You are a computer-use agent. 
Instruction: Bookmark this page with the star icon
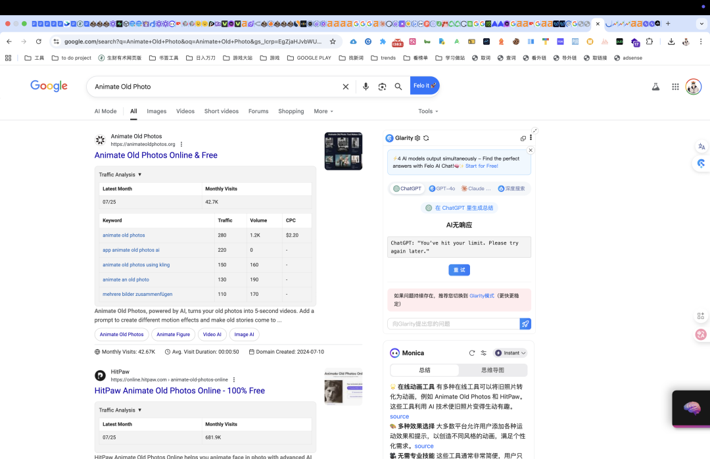coord(333,41)
